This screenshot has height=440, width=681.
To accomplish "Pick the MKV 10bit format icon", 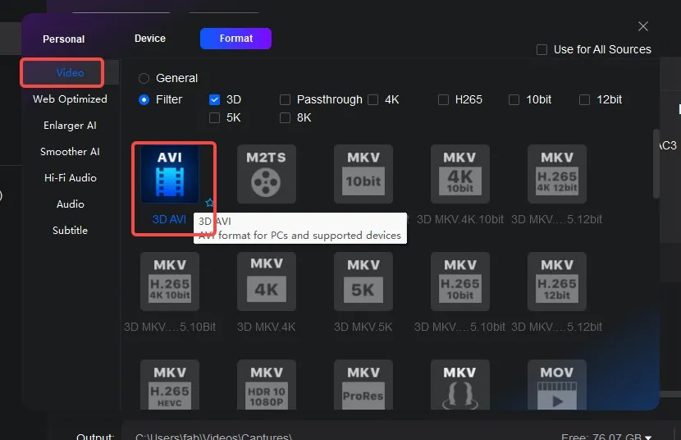I will tap(363, 174).
